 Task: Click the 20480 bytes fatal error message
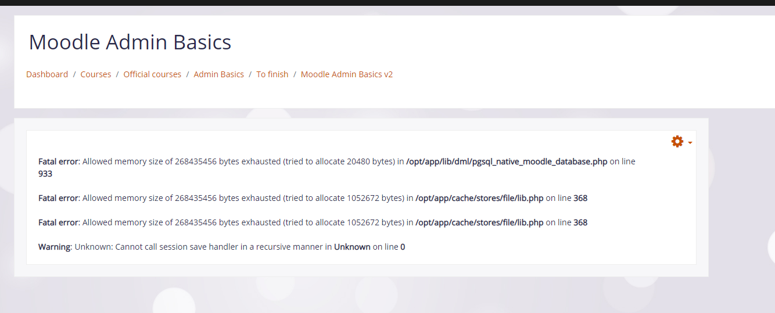337,167
